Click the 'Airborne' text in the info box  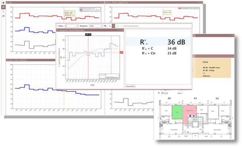[x=206, y=76]
